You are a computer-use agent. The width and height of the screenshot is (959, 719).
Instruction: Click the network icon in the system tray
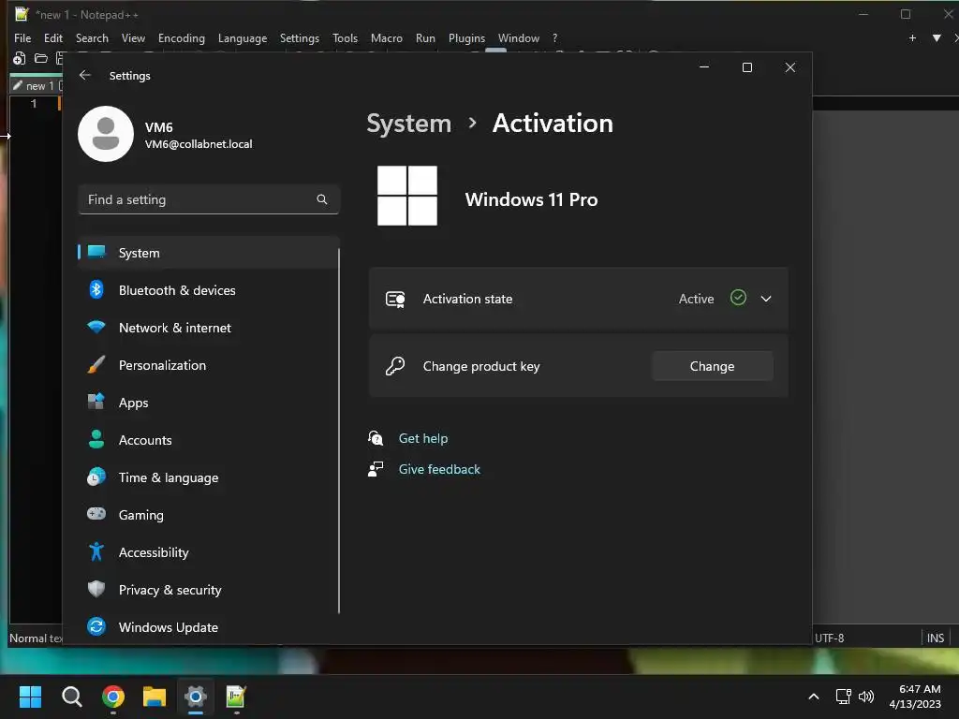tap(844, 697)
